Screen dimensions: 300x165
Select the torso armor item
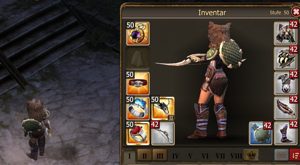pyautogui.click(x=286, y=83)
